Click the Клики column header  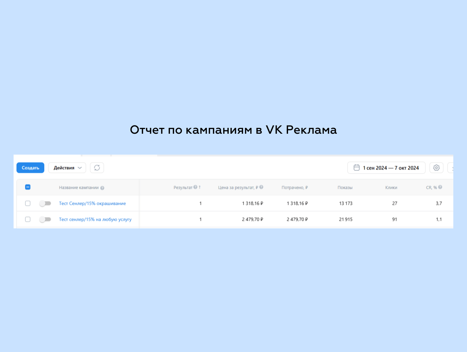pyautogui.click(x=391, y=188)
